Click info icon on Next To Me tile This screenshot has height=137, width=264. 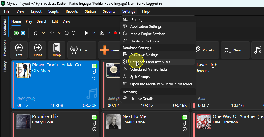tap(185, 129)
